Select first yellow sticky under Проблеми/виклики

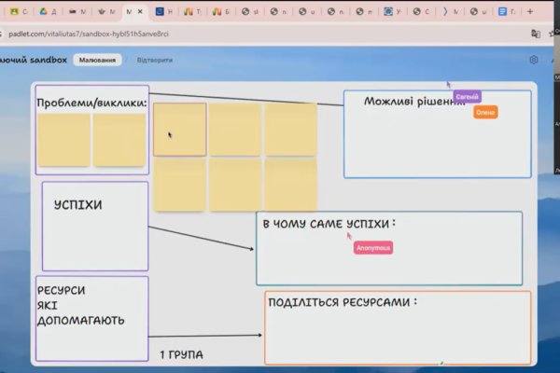pos(63,140)
